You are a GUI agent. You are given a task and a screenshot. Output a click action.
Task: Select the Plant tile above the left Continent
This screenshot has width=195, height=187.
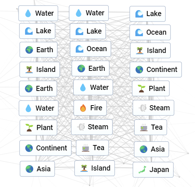tap(38, 127)
